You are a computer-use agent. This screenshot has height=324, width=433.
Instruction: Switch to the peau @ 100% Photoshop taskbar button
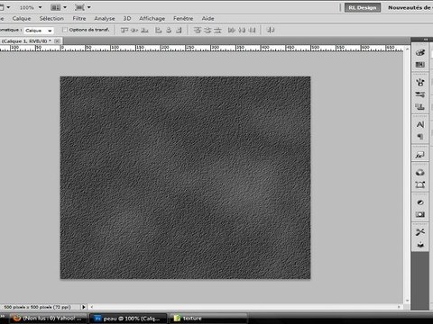(129, 319)
